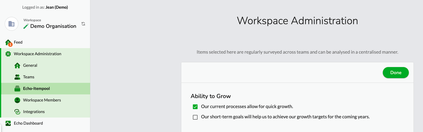Click the Workspace Administration gear icon
The width and height of the screenshot is (423, 132).
tap(8, 54)
